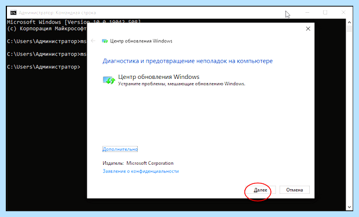Click text Устраните проблемы, мешающие обновлению Windows
Image resolution: width=359 pixels, height=217 pixels.
[x=182, y=84]
